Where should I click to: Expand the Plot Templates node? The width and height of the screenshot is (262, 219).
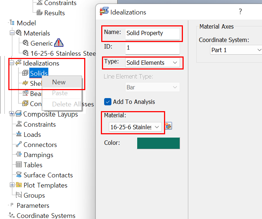tap(12, 185)
